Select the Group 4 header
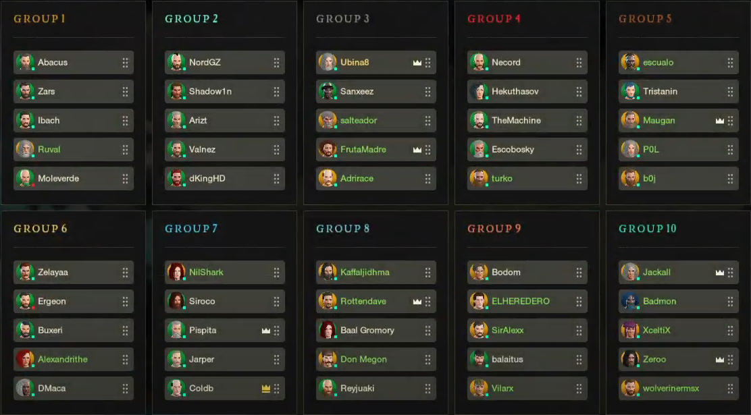The height and width of the screenshot is (415, 751). pos(494,19)
